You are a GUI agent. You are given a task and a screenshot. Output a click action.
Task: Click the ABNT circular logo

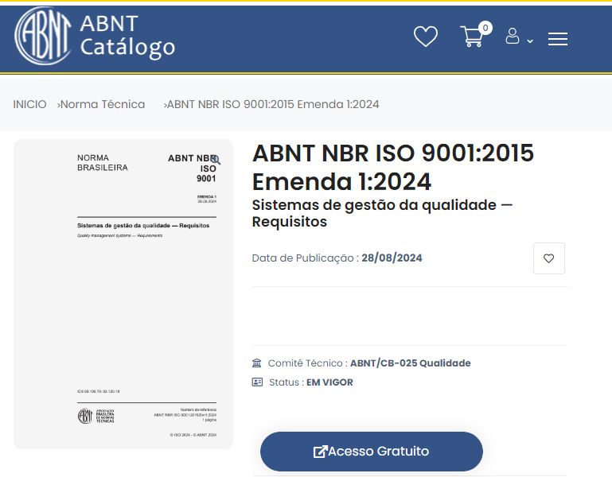coord(43,37)
